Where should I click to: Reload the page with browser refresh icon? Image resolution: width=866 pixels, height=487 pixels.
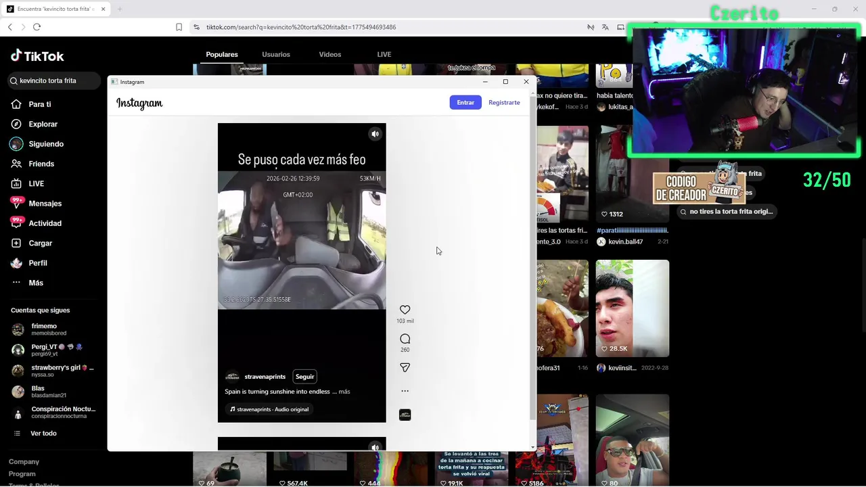pos(37,27)
